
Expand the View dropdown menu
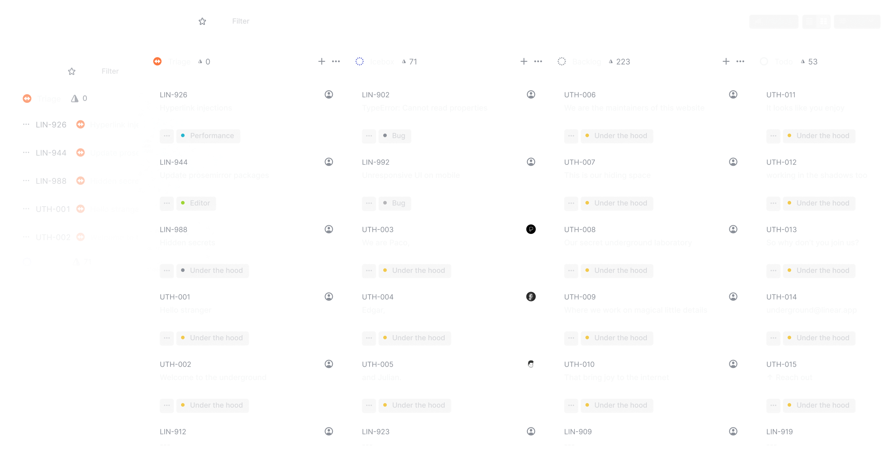tap(856, 21)
